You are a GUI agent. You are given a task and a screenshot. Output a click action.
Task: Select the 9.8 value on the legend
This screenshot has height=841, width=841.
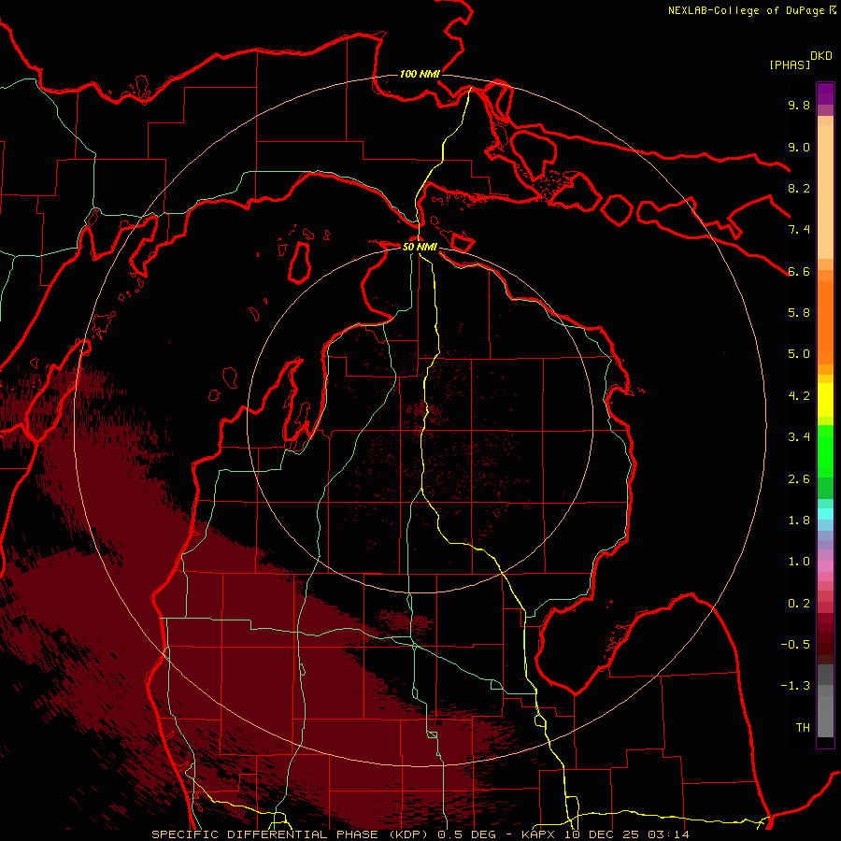[x=799, y=105]
